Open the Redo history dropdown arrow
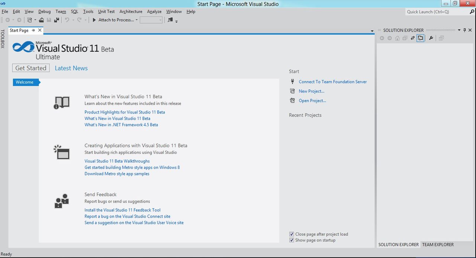This screenshot has width=476, height=258. click(85, 20)
